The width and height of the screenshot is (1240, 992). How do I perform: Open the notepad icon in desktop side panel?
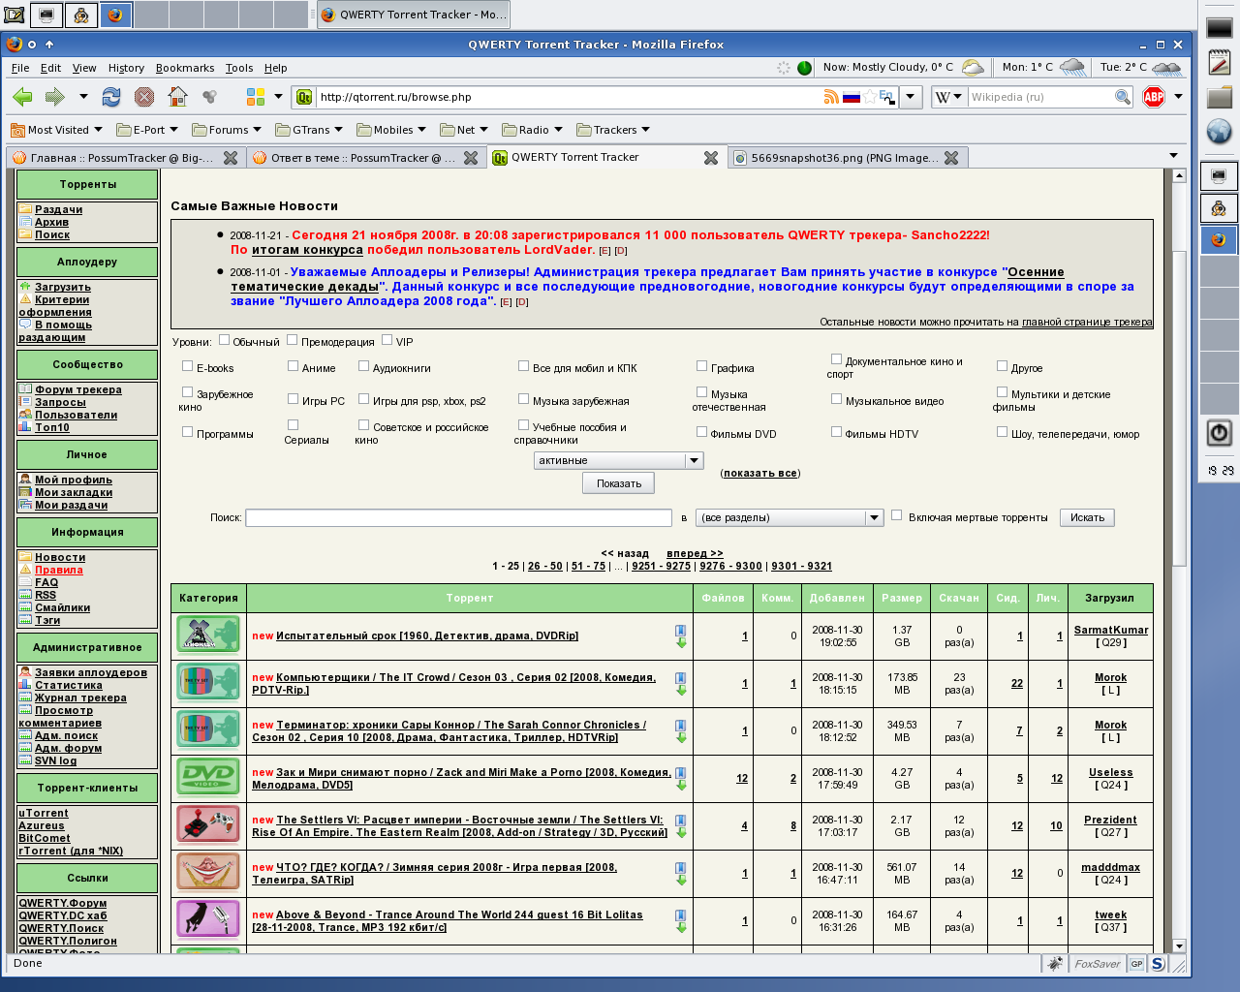1219,64
